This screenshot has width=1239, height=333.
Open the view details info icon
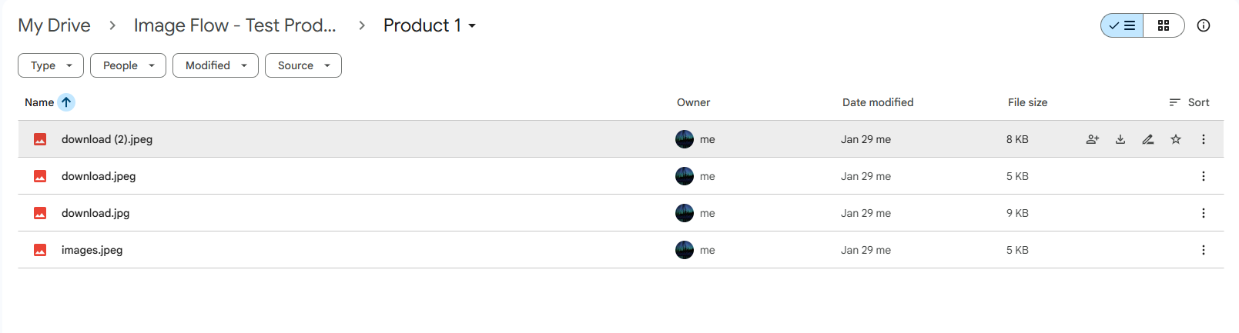click(1204, 25)
